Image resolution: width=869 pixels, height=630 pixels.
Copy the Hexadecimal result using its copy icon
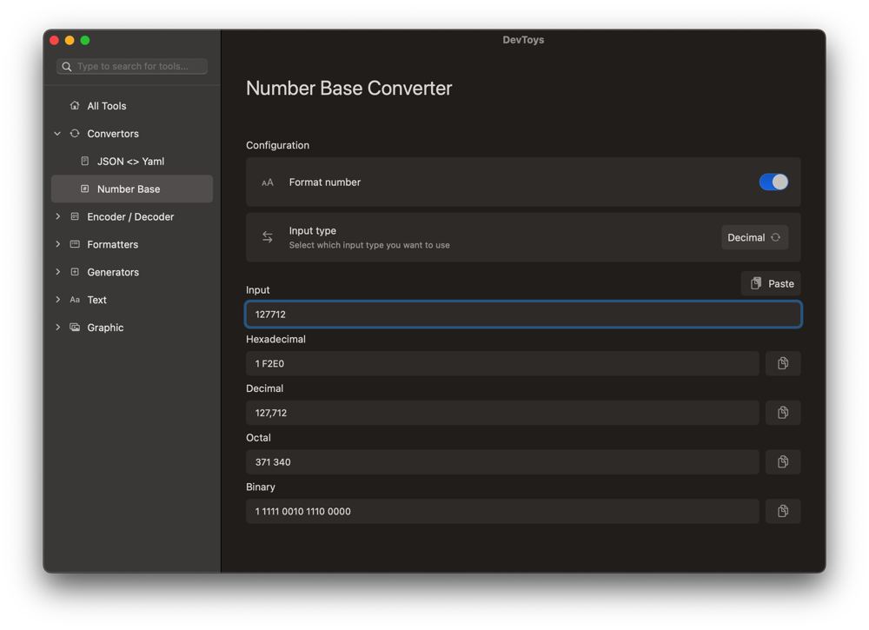(782, 363)
